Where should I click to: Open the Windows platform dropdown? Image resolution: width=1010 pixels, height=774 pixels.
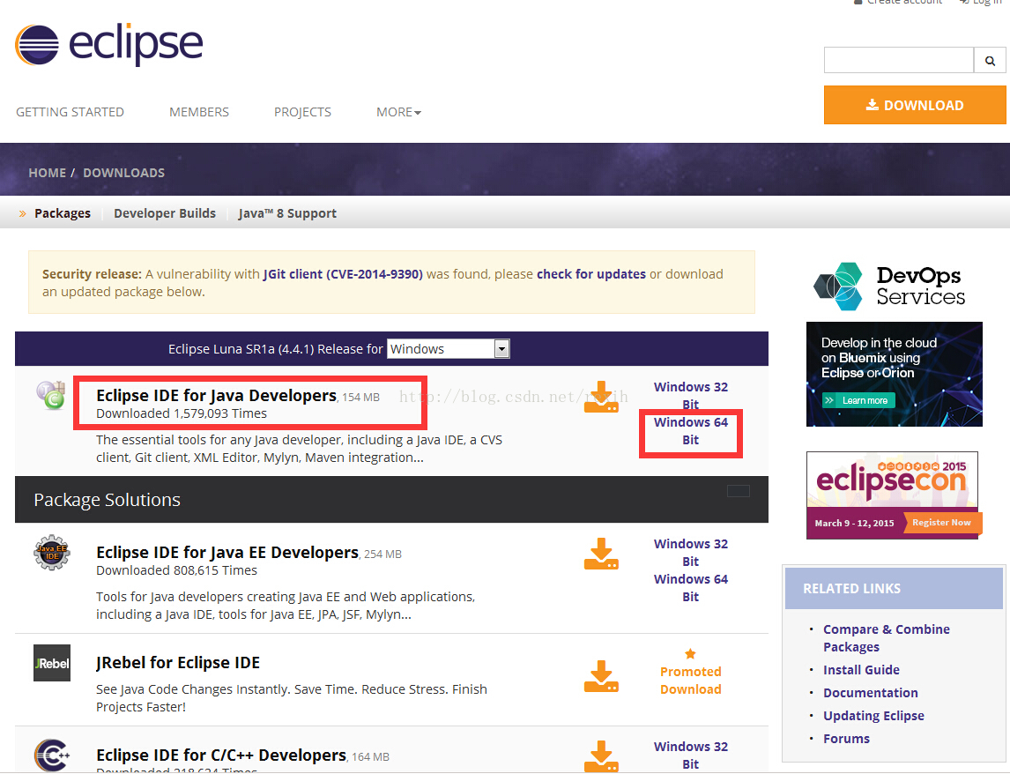coord(449,349)
